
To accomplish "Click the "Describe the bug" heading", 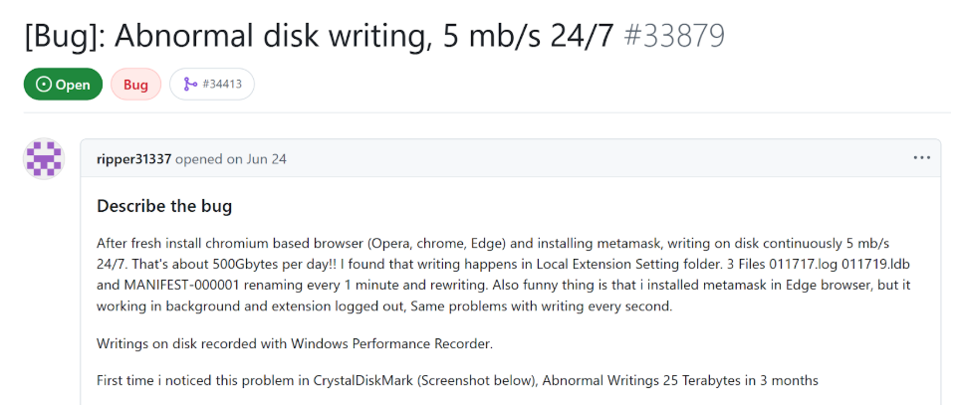I will (164, 207).
